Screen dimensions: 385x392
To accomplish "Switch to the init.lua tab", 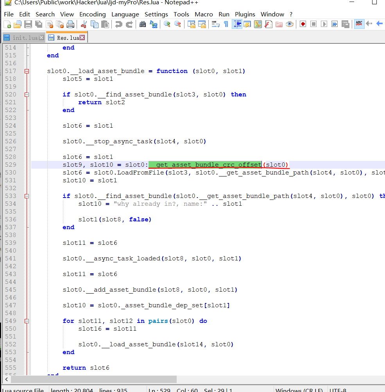I will coord(25,38).
